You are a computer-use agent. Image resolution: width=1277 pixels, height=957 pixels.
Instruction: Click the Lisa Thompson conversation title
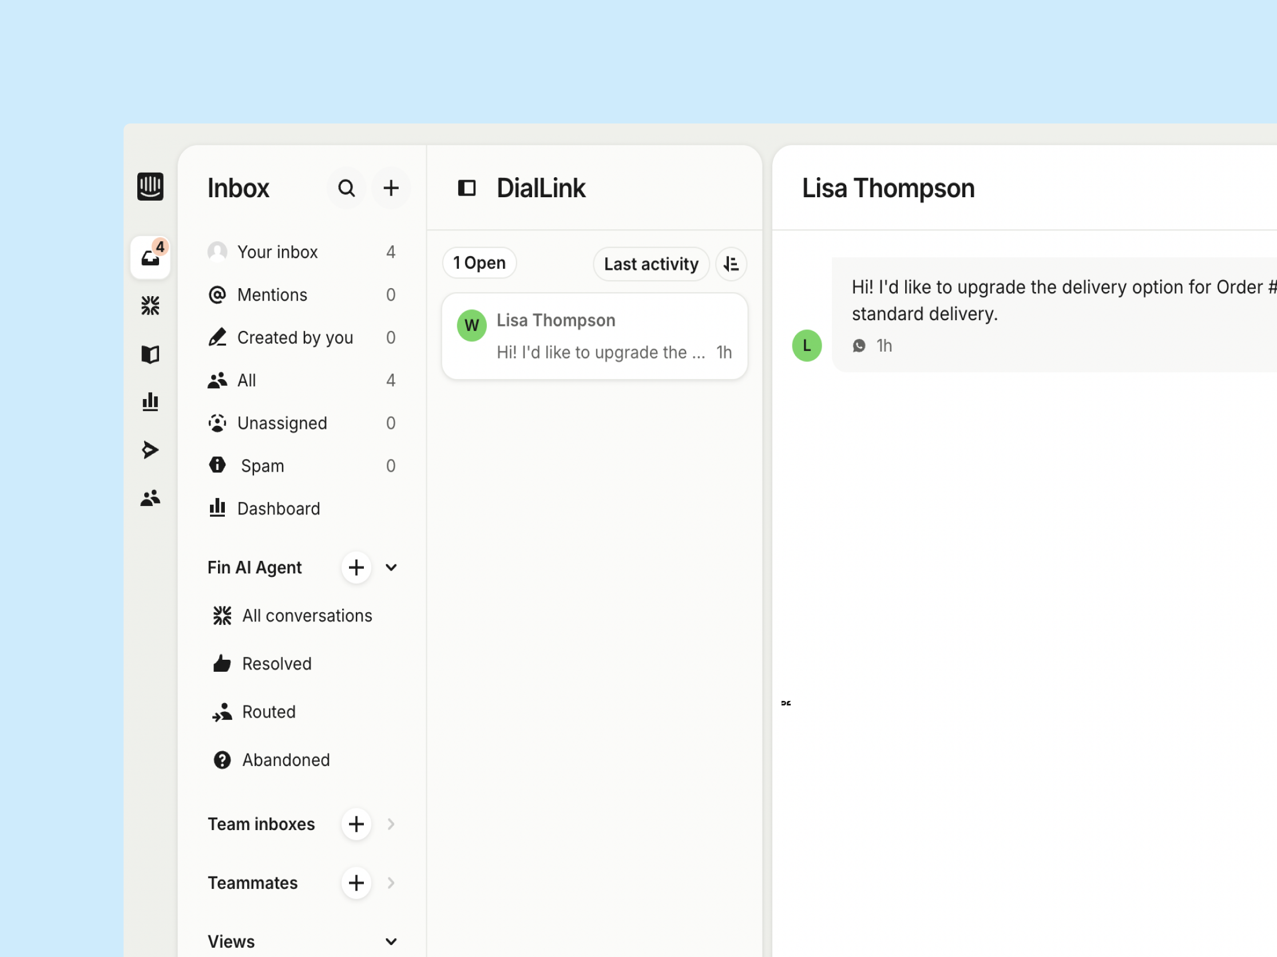[888, 188]
